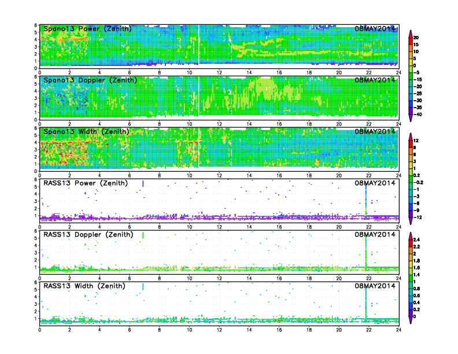Click the RASS13 Width (Zenith) title
Viewport: 458px width, 354px height.
[x=84, y=286]
